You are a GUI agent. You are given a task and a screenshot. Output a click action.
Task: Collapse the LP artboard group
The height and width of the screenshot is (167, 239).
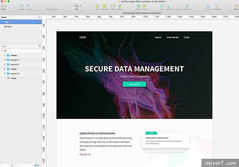2,51
